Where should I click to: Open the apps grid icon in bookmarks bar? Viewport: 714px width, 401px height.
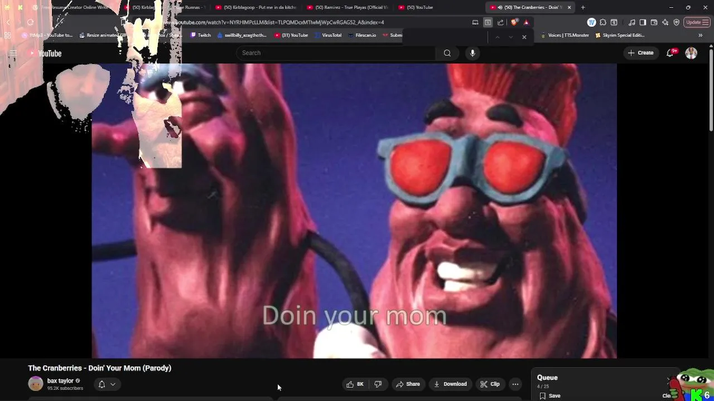coord(8,35)
